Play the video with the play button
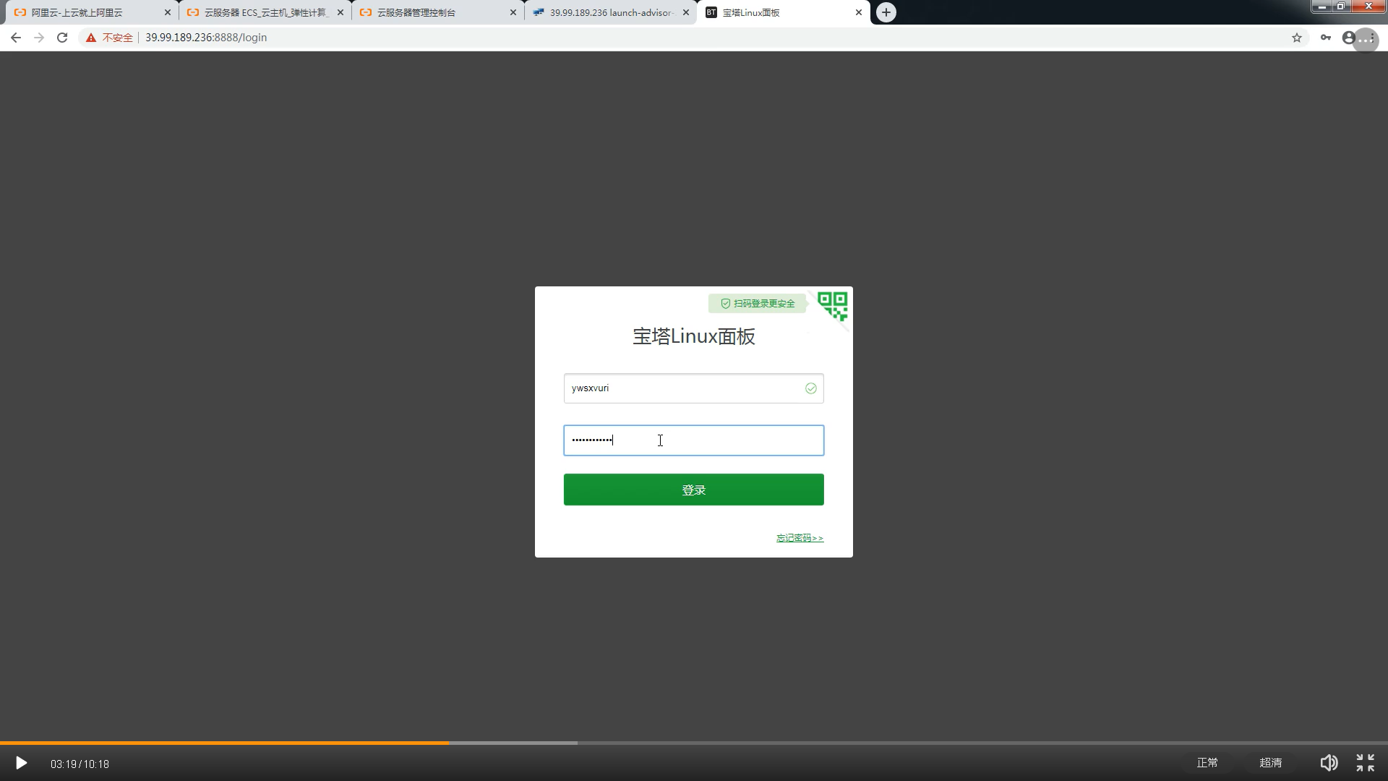Viewport: 1388px width, 781px height. pos(21,763)
